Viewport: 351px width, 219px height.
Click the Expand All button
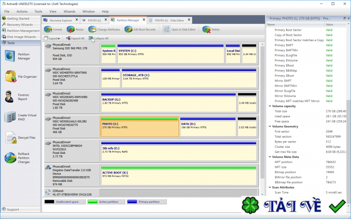75,38
